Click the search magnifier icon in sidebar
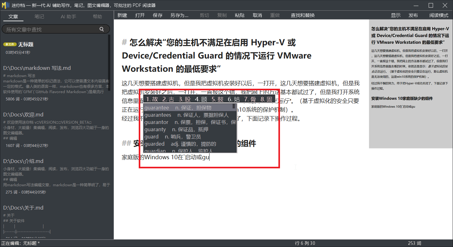Viewport: 453px width, 247px height. coord(102,29)
